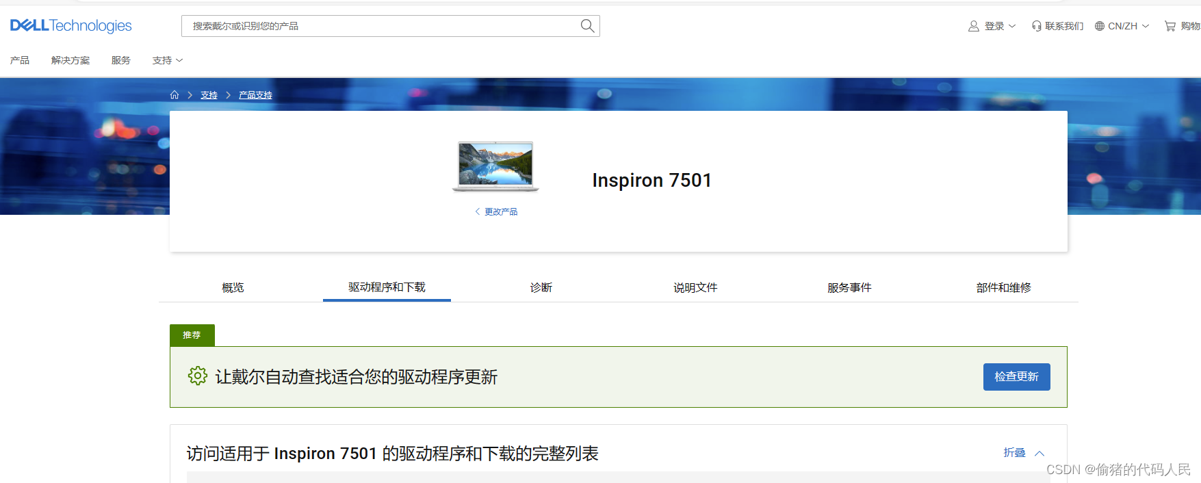The height and width of the screenshot is (483, 1201).
Task: Click the globe region icon
Action: 1100,26
